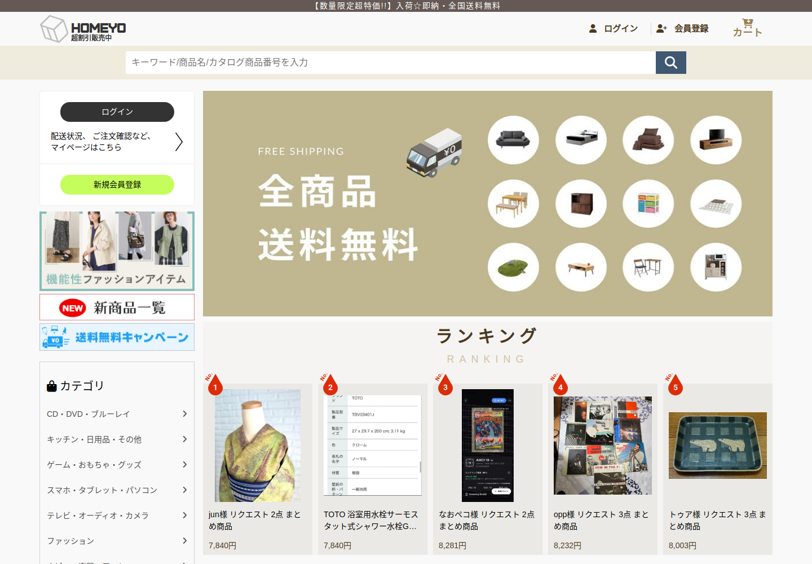Click the 全商品送料無料 main banner text
812x564 pixels.
pos(338,218)
